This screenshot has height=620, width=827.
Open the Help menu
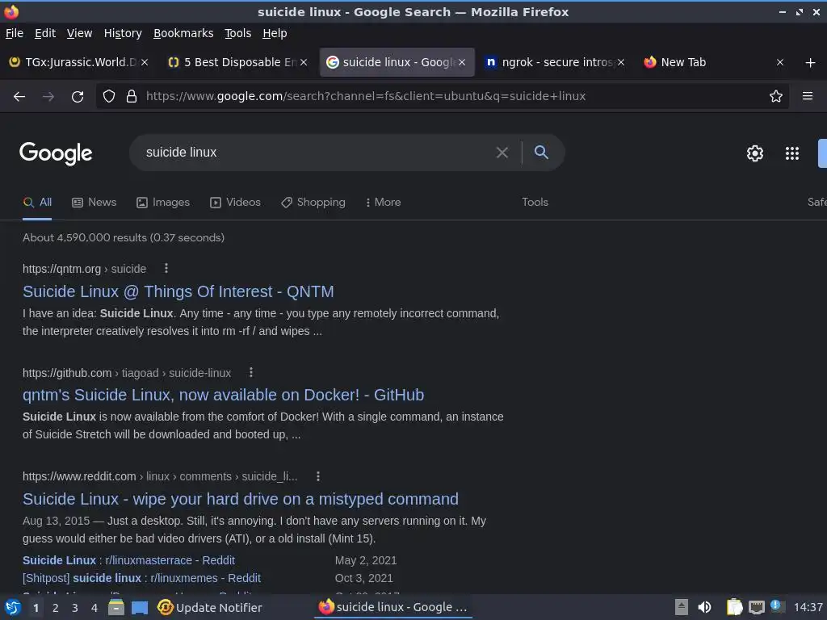point(275,33)
